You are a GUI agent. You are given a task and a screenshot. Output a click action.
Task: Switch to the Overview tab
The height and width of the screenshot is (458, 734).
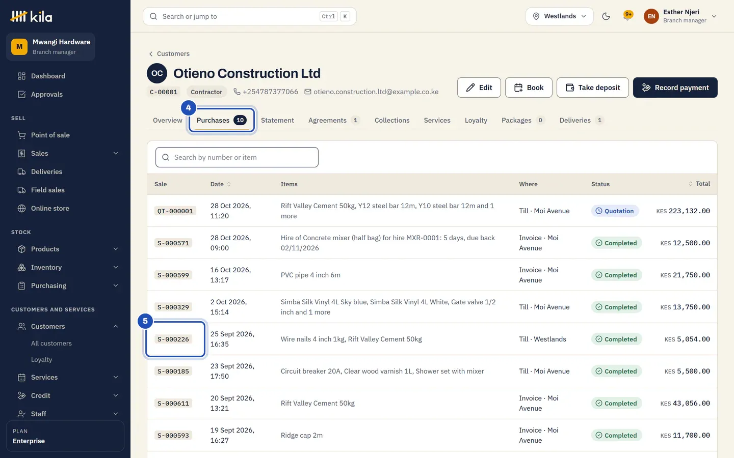pos(168,120)
